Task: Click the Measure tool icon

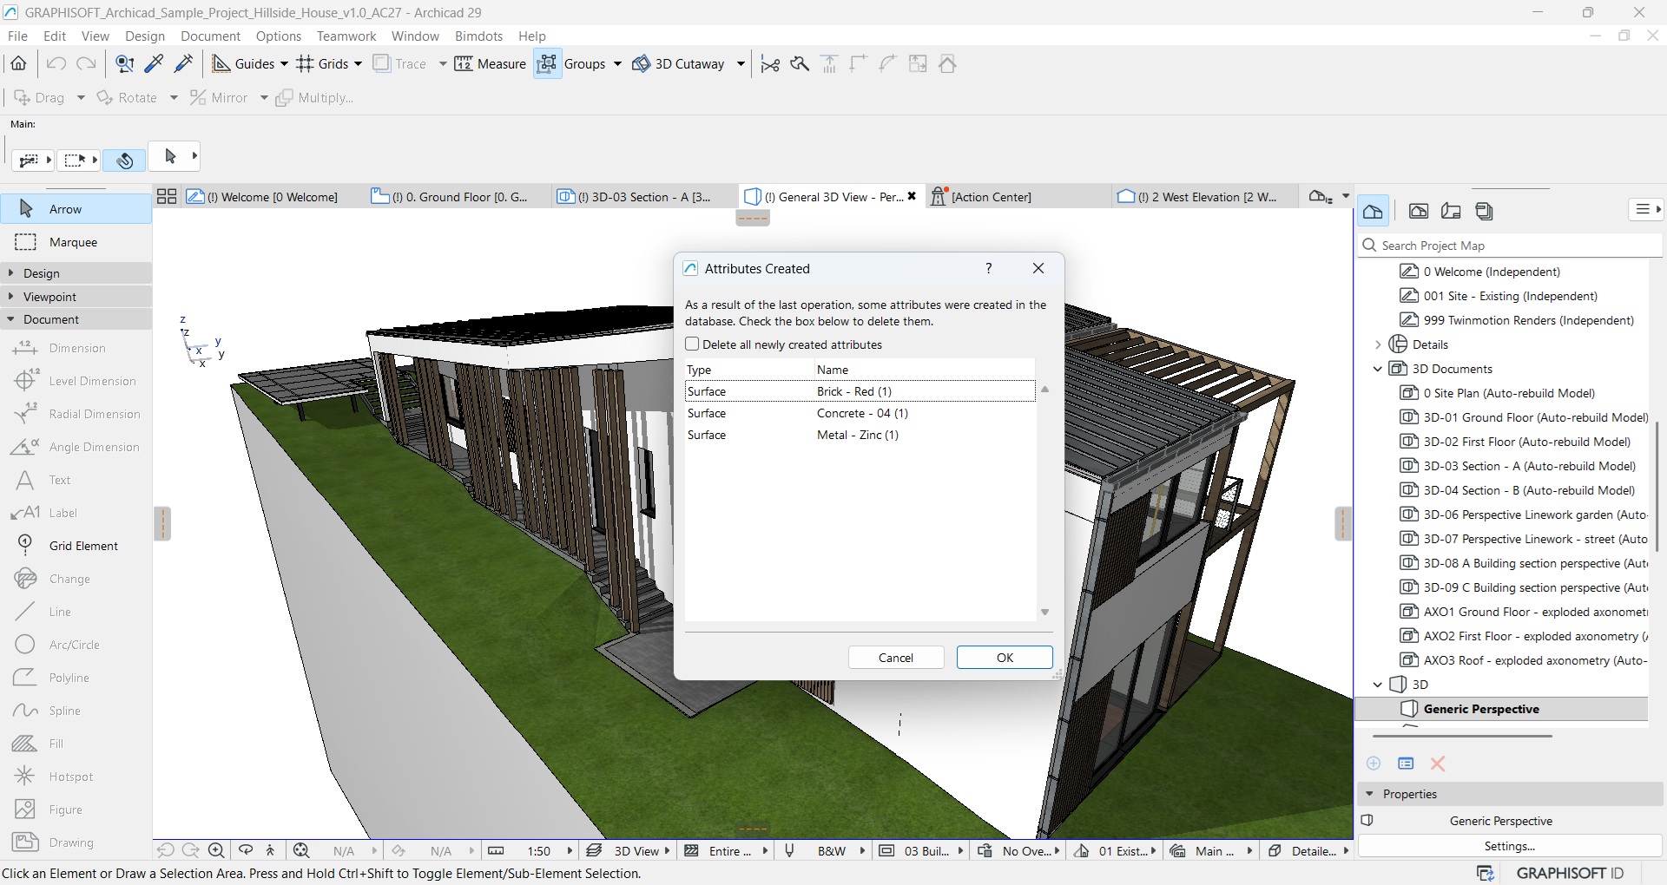Action: pyautogui.click(x=464, y=64)
